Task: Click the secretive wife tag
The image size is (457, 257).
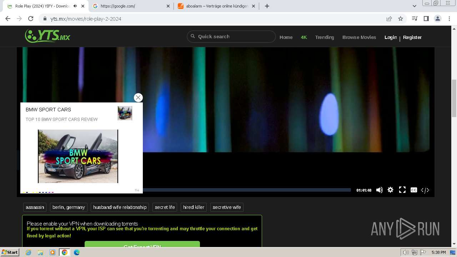Action: click(x=227, y=207)
